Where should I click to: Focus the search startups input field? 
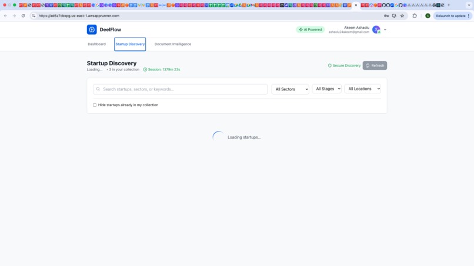(x=180, y=89)
